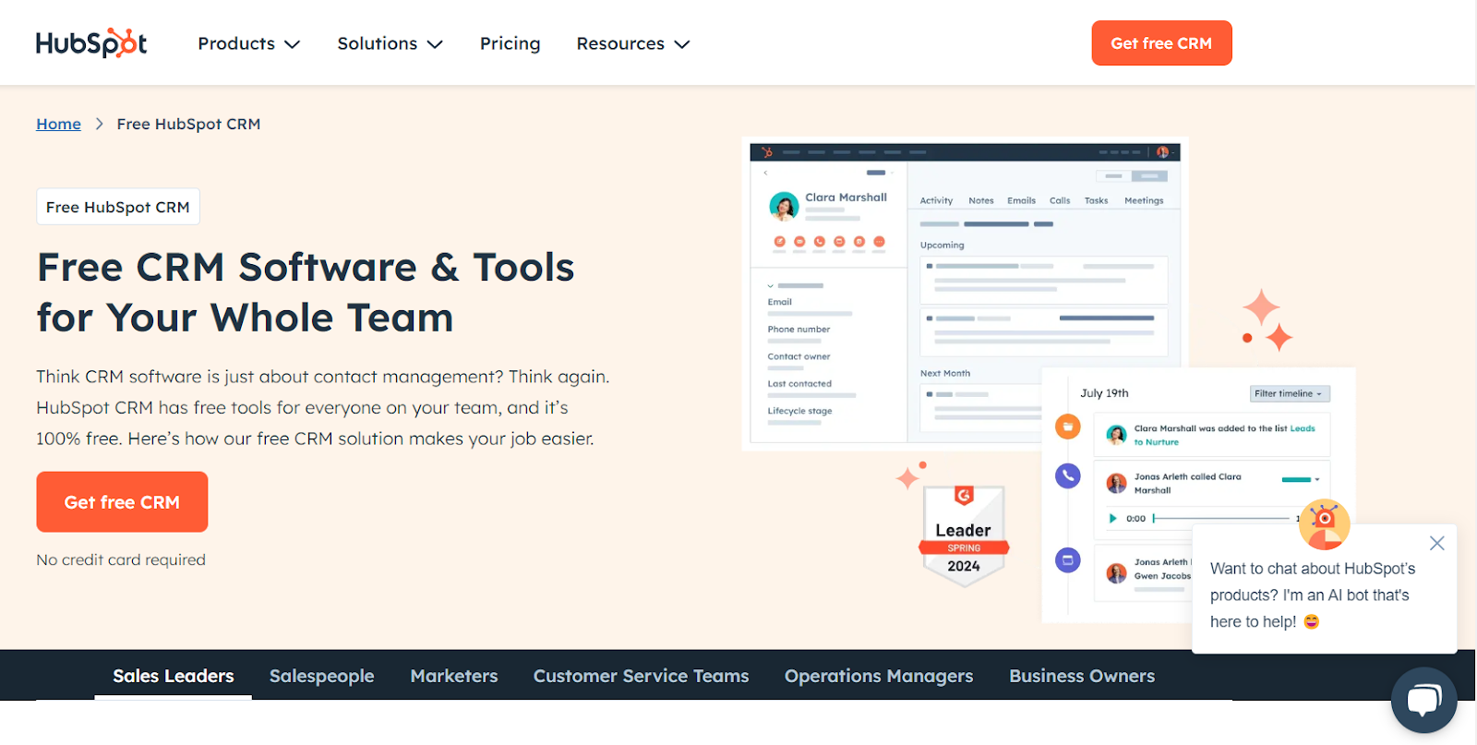Click the audio play button in illustration

click(1112, 518)
